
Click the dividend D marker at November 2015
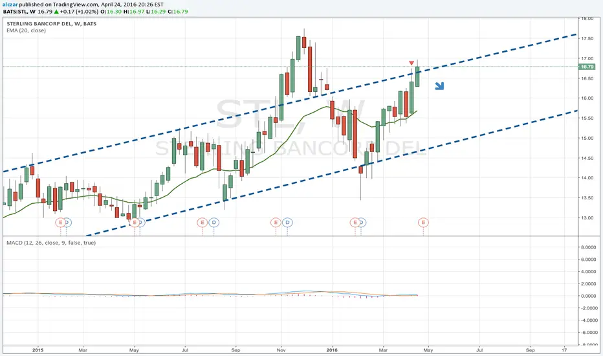coord(287,223)
